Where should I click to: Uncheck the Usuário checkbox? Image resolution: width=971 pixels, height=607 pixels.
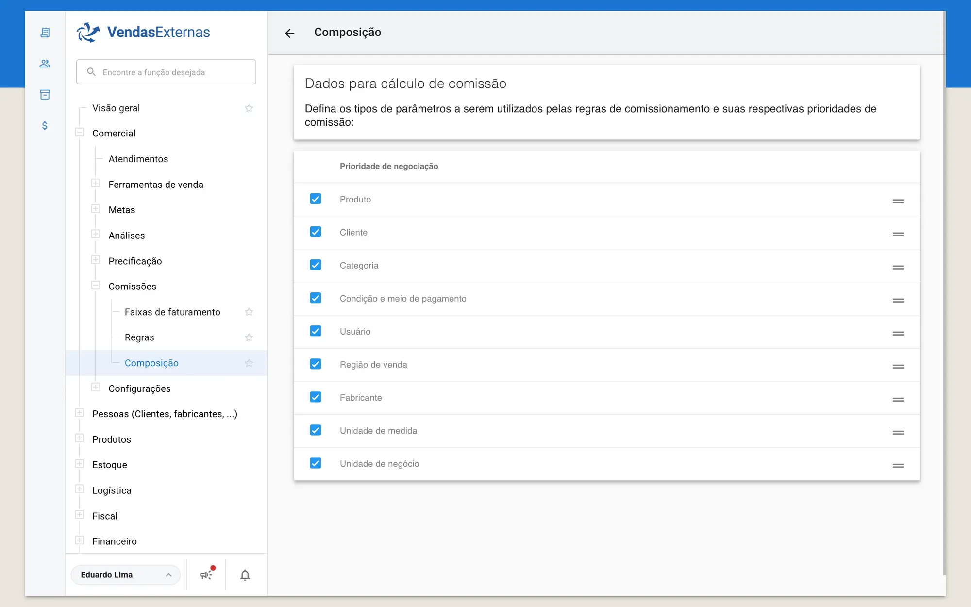click(x=316, y=331)
